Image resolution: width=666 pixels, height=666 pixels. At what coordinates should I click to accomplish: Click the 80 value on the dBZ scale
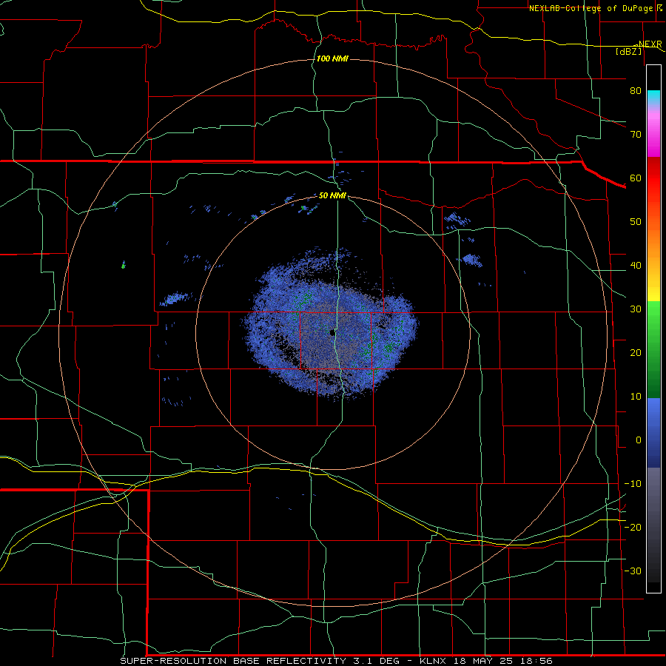[636, 90]
